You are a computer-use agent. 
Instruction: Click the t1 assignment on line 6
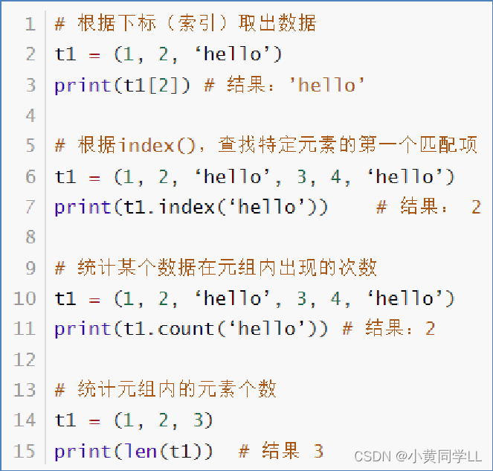254,176
